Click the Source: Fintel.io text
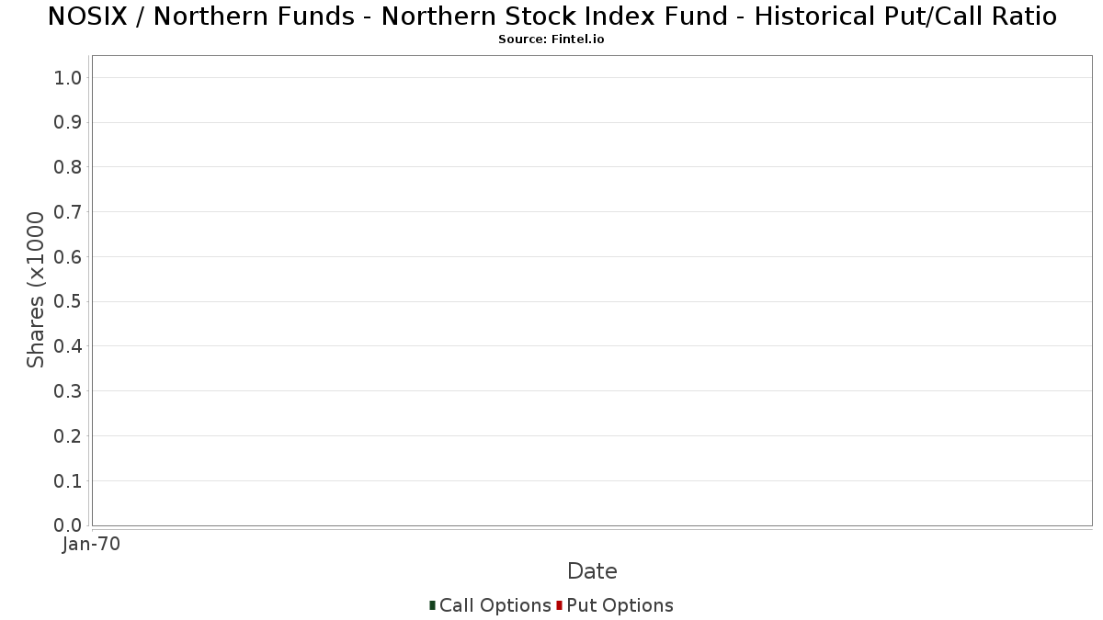 (x=551, y=39)
